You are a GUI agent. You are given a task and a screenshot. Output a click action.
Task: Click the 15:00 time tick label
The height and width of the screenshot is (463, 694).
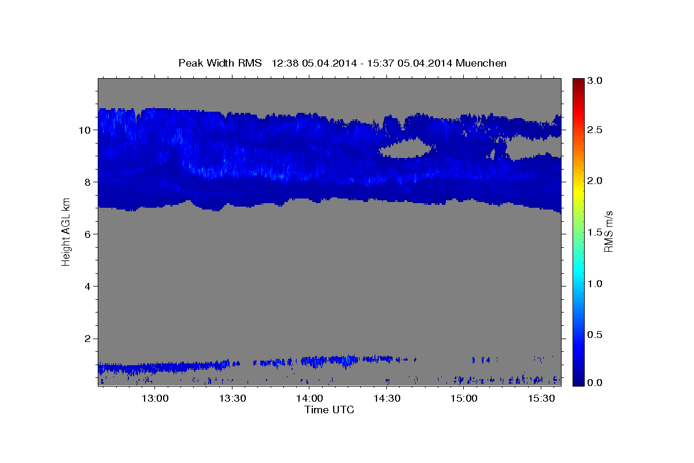pyautogui.click(x=464, y=399)
